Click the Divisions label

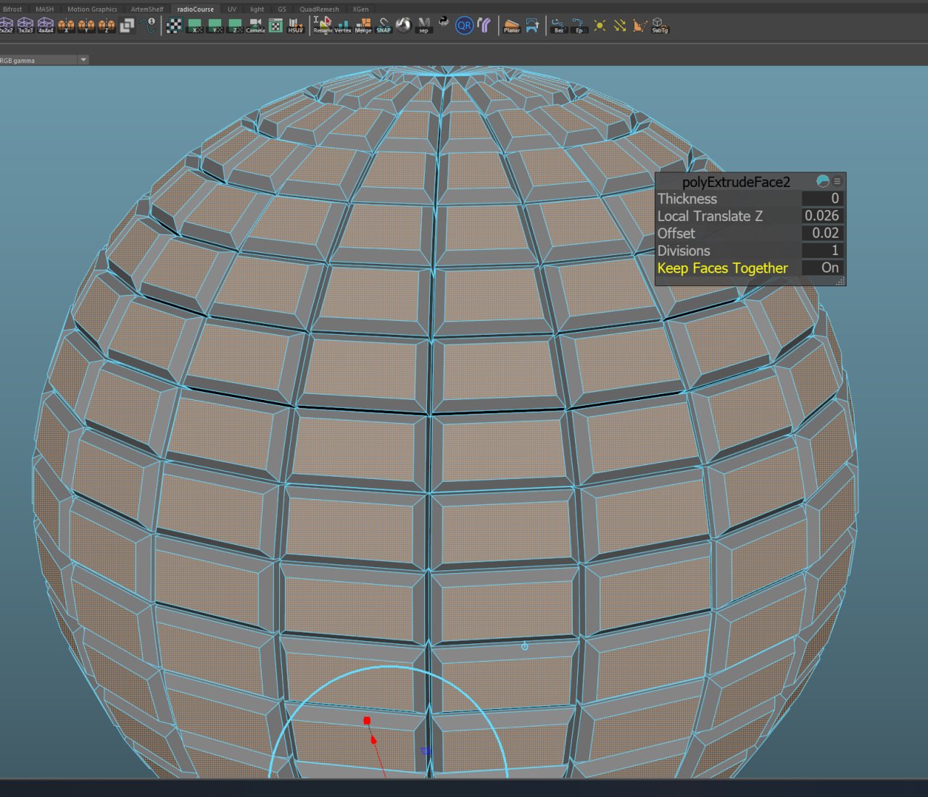[684, 251]
